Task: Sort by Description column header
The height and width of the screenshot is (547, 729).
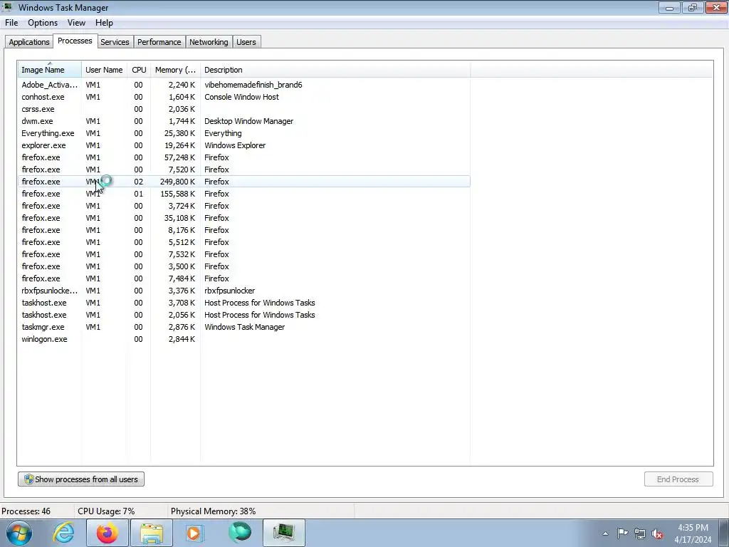Action: point(335,70)
